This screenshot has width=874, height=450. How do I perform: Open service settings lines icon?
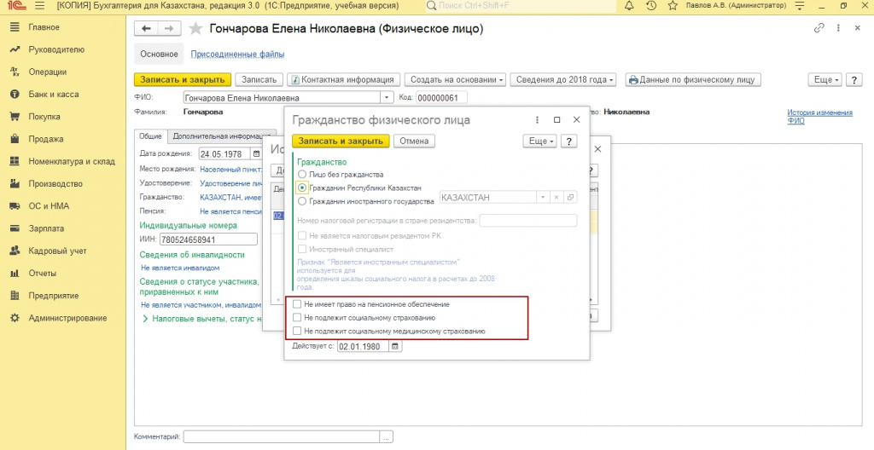pos(801,6)
